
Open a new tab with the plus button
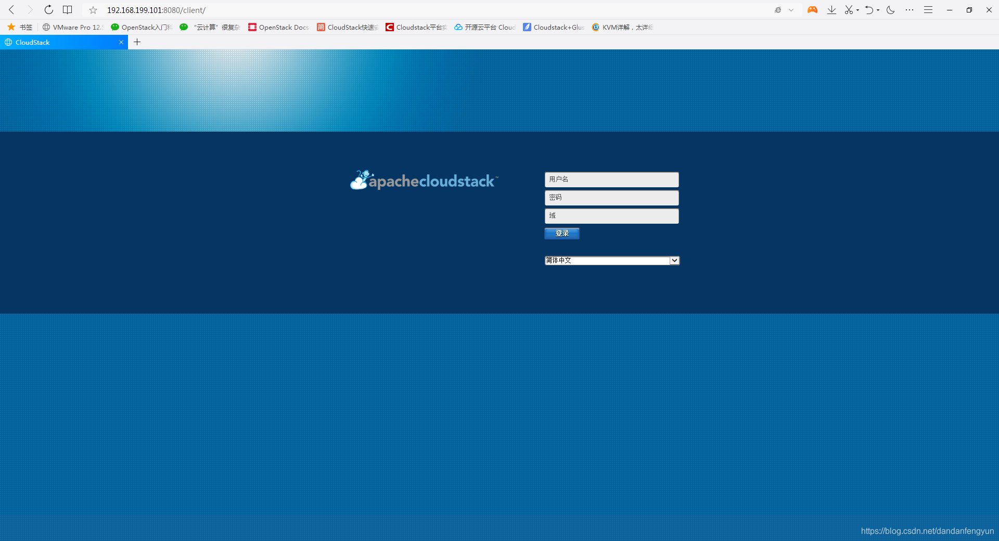pyautogui.click(x=137, y=42)
